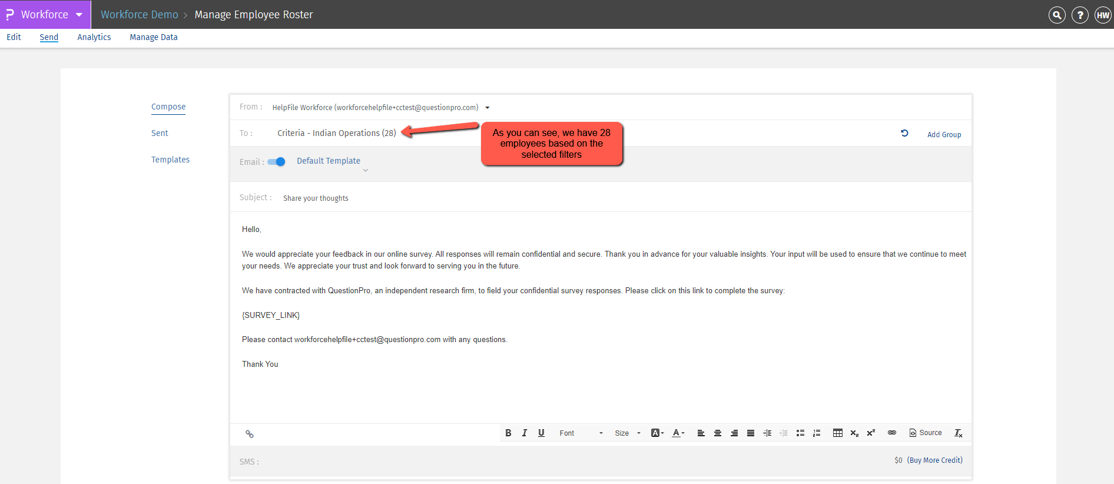The image size is (1114, 484).
Task: Click the Criteria - Indian Operations (28) recipient
Action: [x=337, y=133]
